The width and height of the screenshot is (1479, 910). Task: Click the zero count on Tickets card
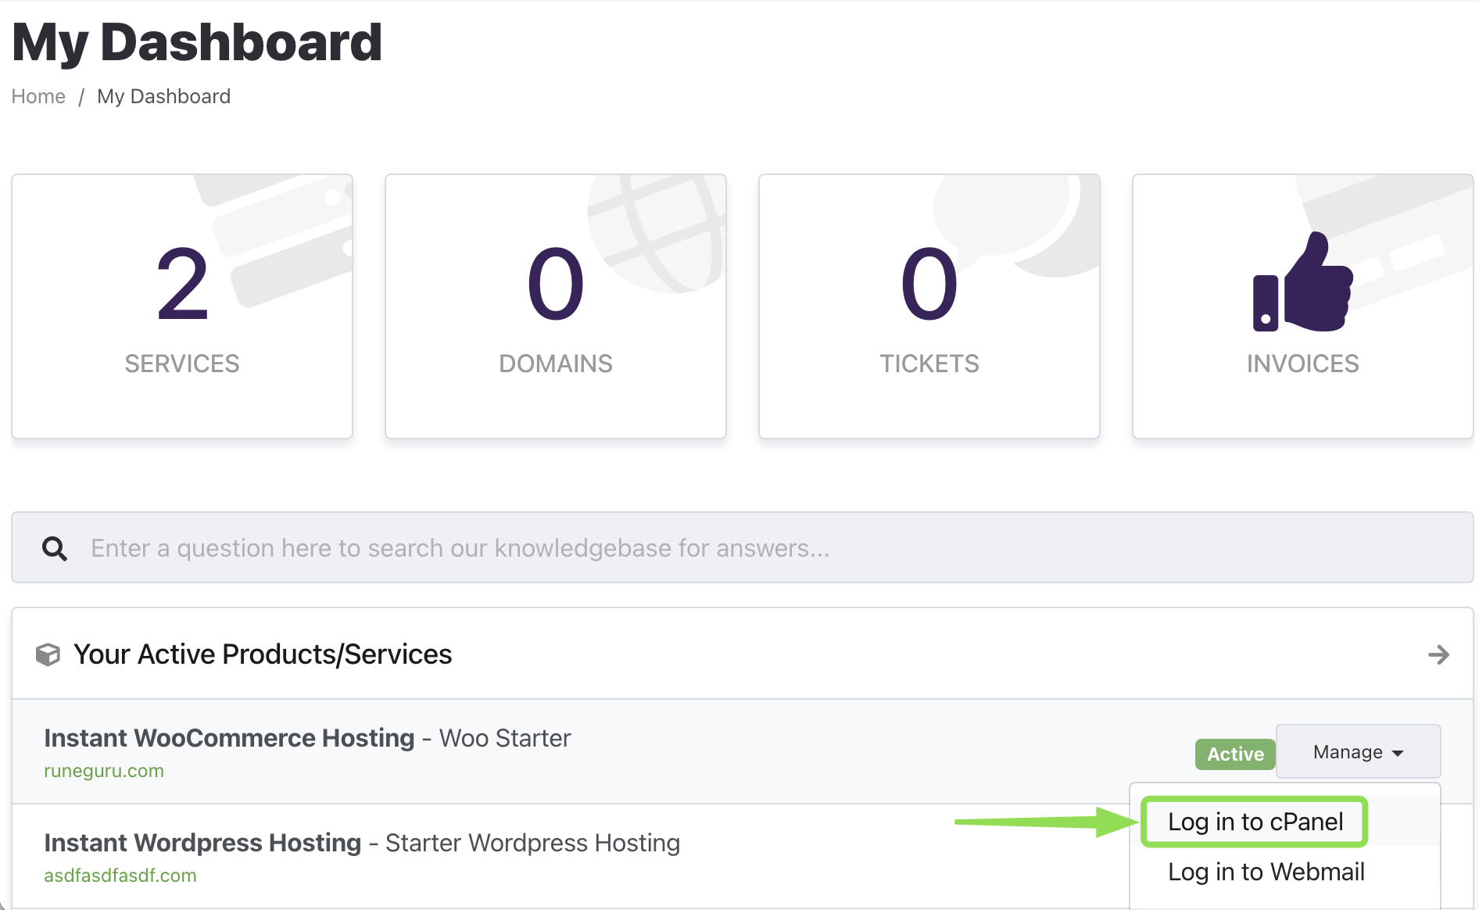[x=929, y=285]
